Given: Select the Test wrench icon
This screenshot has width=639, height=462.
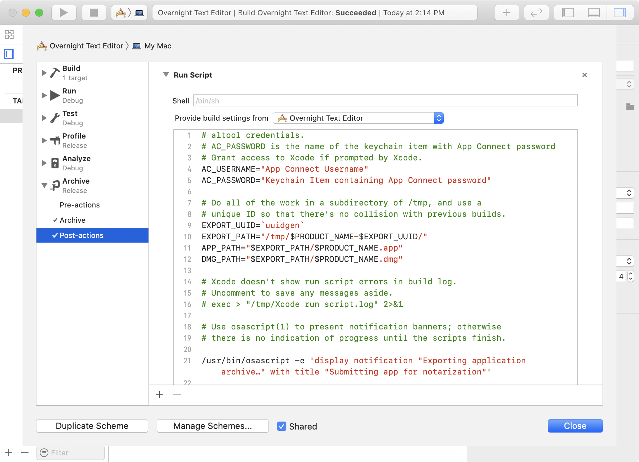Looking at the screenshot, I should 55,118.
